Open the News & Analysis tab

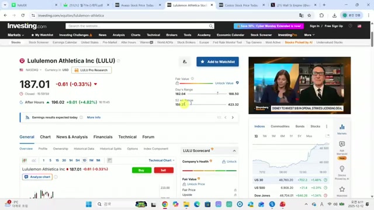[x=72, y=137]
